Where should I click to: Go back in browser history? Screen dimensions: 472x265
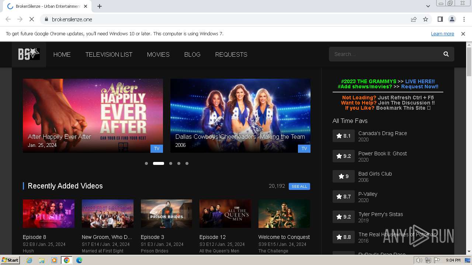(x=8, y=19)
